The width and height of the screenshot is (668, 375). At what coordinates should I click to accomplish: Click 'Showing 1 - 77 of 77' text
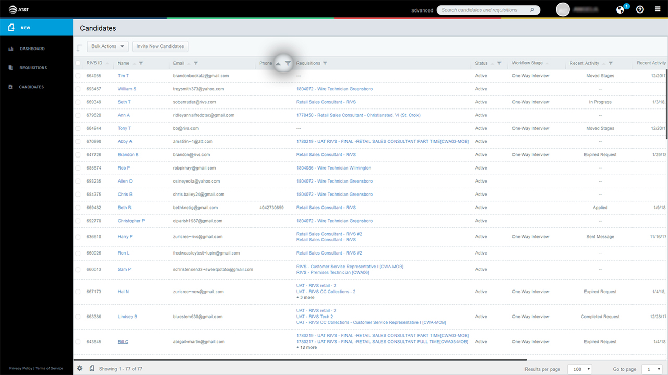coord(121,369)
